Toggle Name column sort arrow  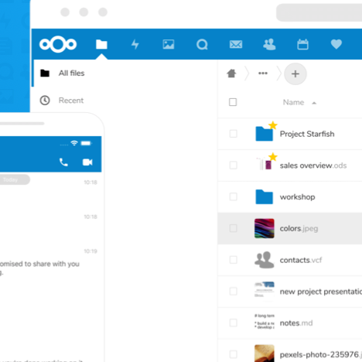coord(314,103)
